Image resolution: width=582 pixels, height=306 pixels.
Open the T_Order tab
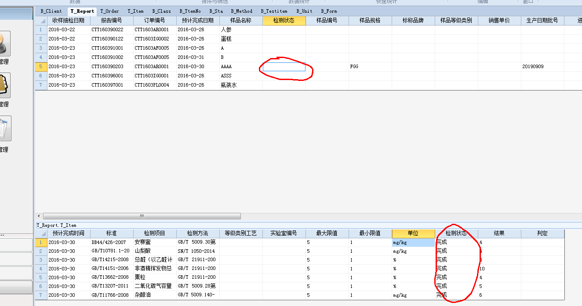(109, 11)
